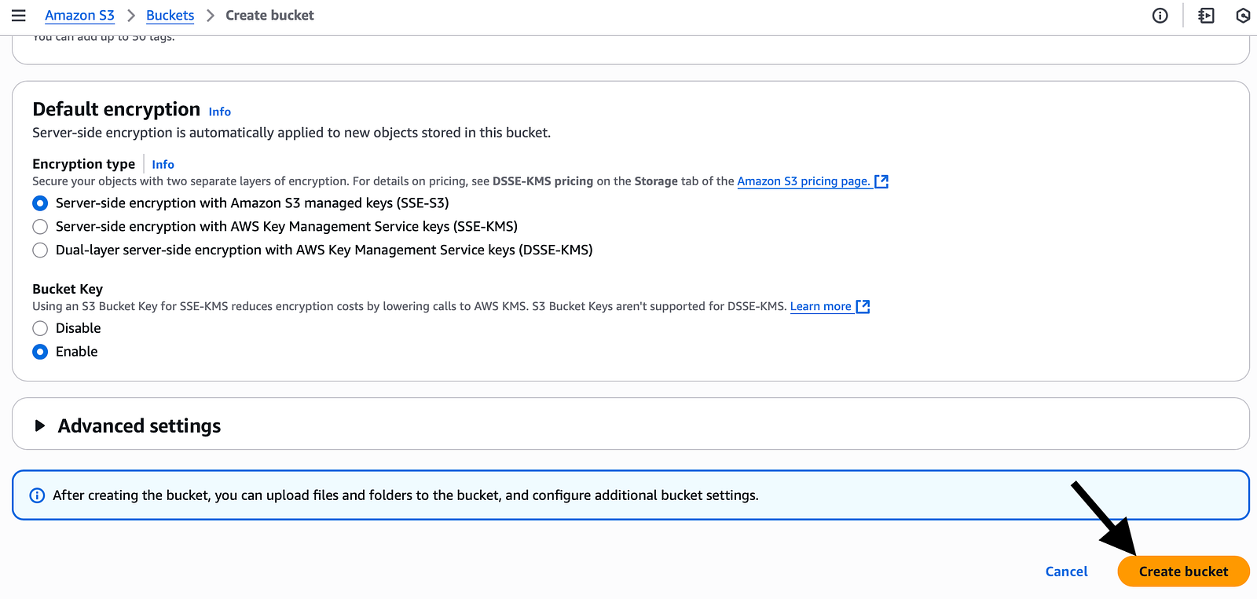Image resolution: width=1257 pixels, height=599 pixels.
Task: Click the Cancel button
Action: coord(1066,572)
